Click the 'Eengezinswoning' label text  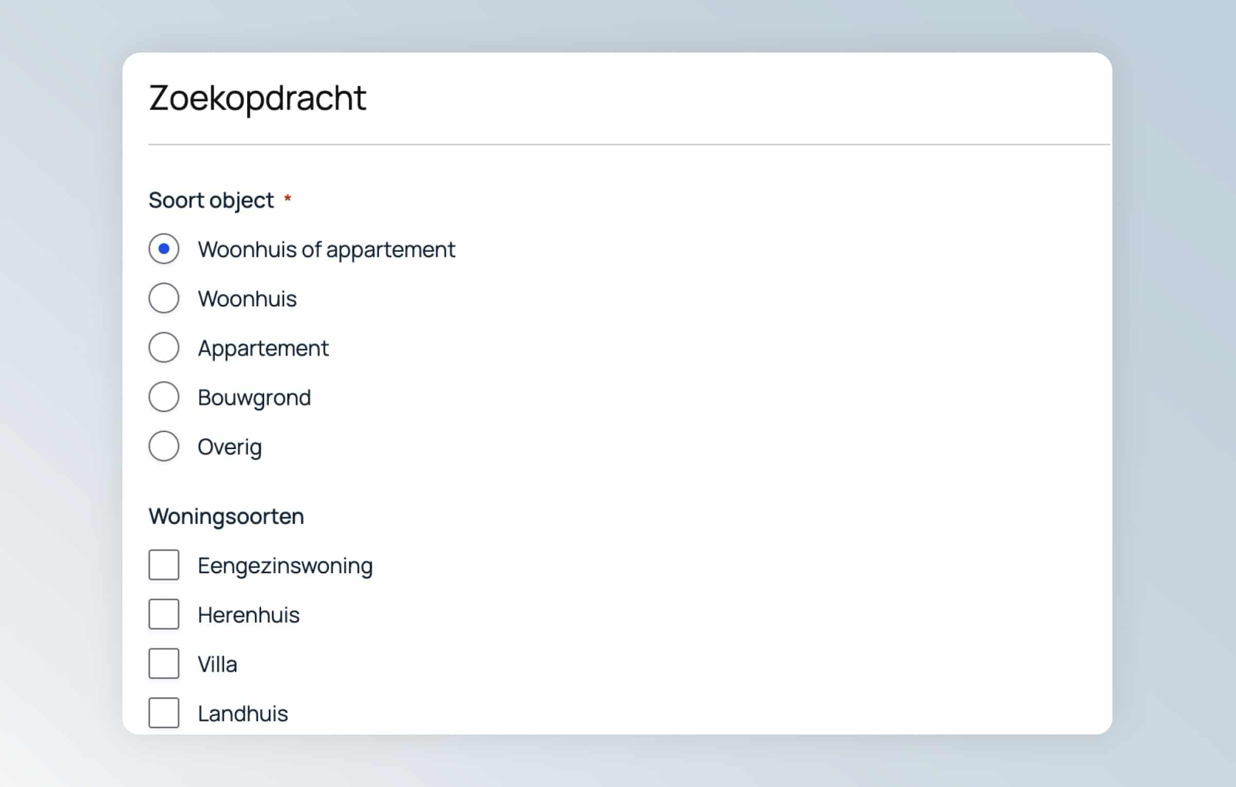coord(285,566)
